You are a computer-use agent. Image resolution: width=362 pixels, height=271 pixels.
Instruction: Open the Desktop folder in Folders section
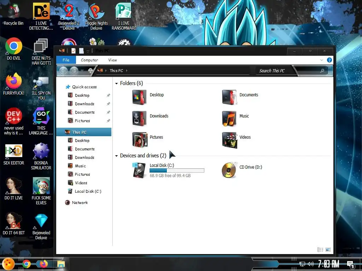pyautogui.click(x=148, y=97)
